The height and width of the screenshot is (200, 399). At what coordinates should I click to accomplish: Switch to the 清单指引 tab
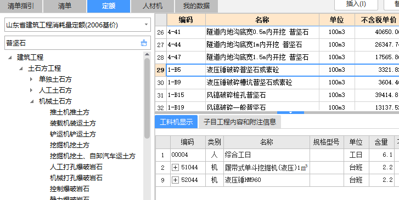[x=21, y=6]
